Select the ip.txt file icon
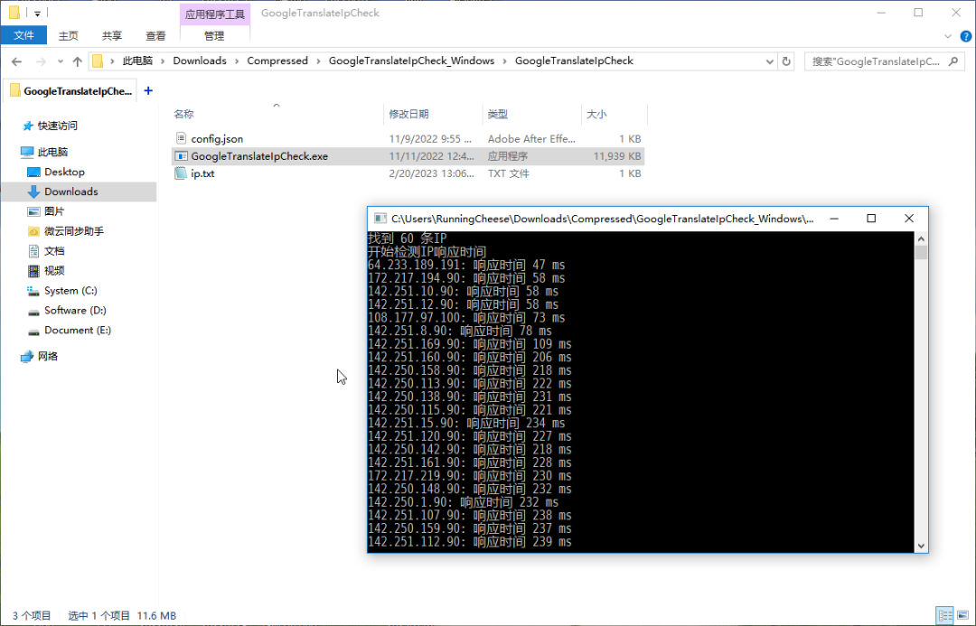 click(181, 173)
